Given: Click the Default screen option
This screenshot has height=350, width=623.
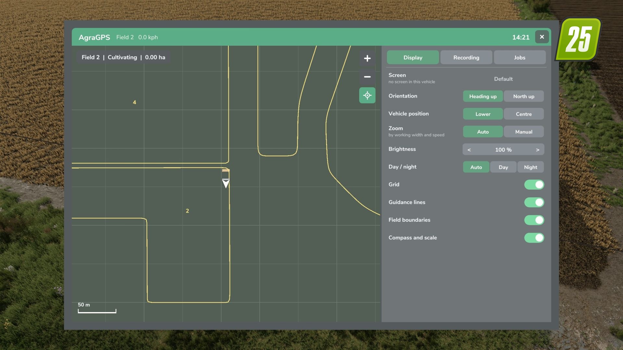Looking at the screenshot, I should tap(503, 79).
